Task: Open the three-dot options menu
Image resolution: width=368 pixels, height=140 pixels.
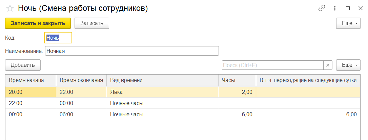Action: [x=335, y=8]
